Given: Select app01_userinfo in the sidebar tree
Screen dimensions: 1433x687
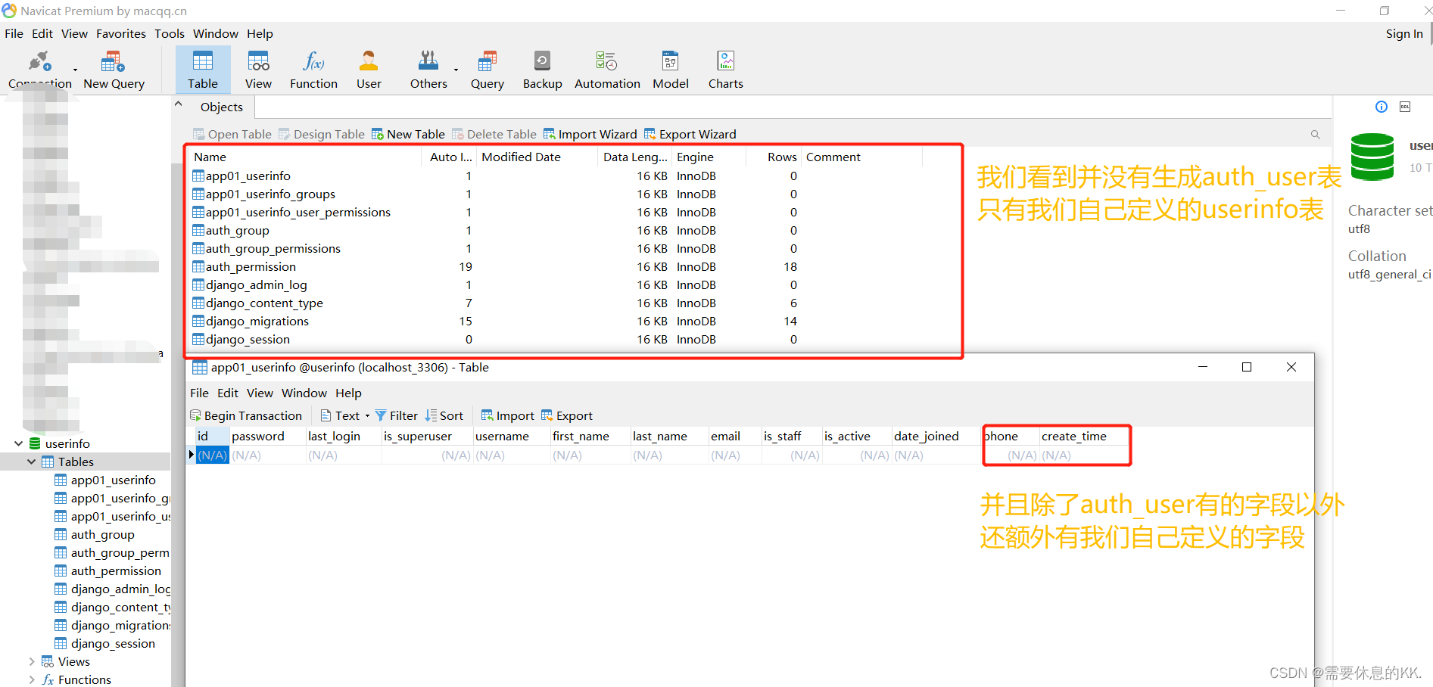Looking at the screenshot, I should [113, 480].
